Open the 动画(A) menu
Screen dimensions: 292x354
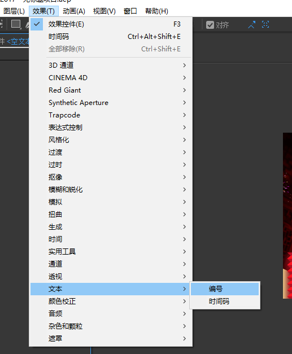(74, 11)
